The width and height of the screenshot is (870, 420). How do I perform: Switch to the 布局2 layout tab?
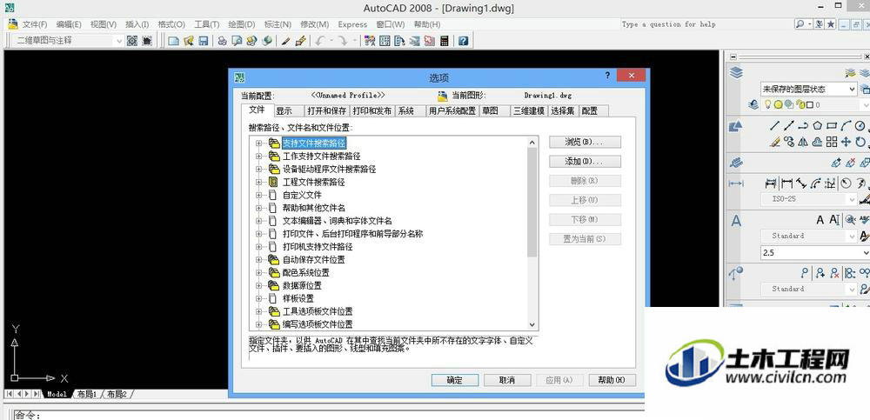(x=117, y=394)
